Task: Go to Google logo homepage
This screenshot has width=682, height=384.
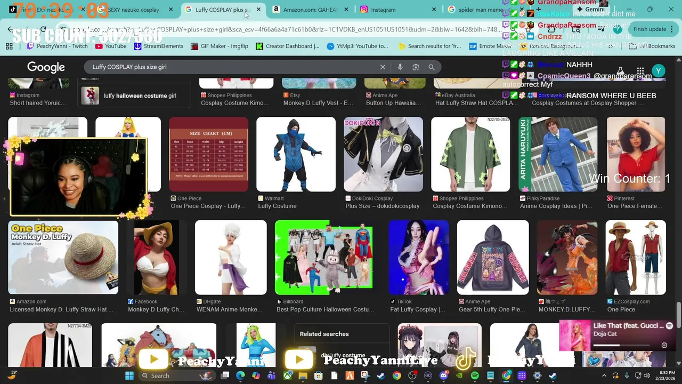Action: (x=46, y=67)
